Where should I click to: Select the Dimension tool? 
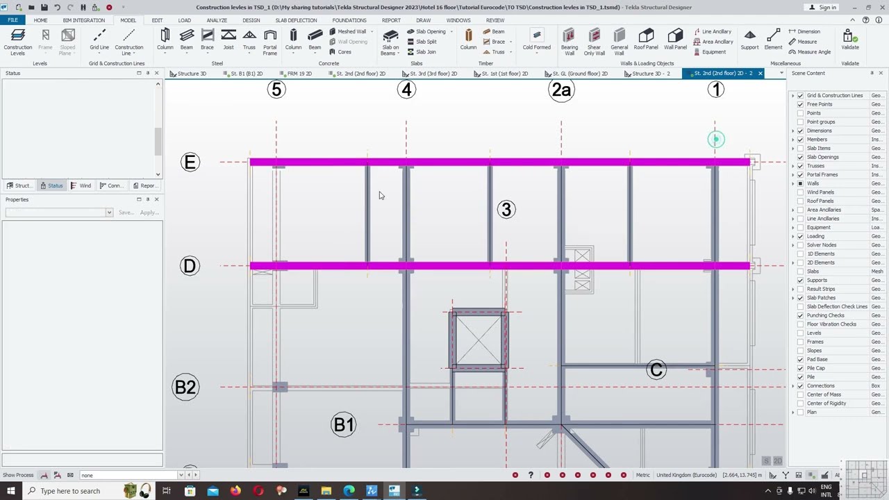coord(804,31)
